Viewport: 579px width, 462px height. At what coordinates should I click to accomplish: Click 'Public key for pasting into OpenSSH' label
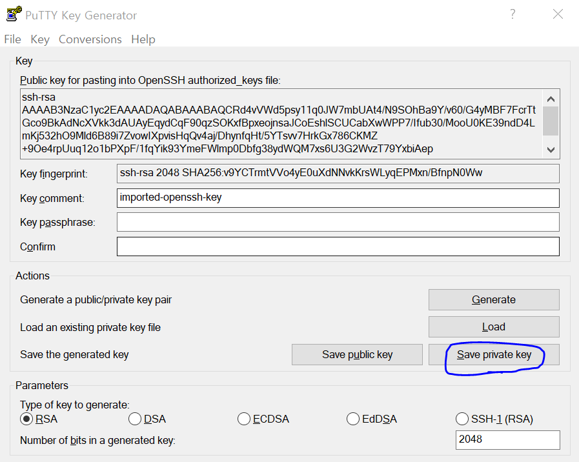pos(150,81)
